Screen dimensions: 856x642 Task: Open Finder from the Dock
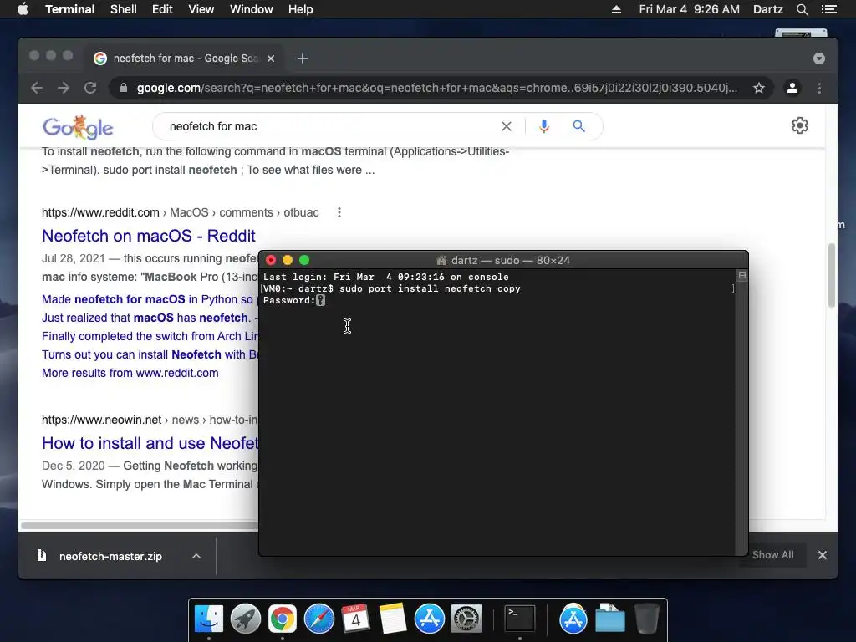(x=209, y=619)
